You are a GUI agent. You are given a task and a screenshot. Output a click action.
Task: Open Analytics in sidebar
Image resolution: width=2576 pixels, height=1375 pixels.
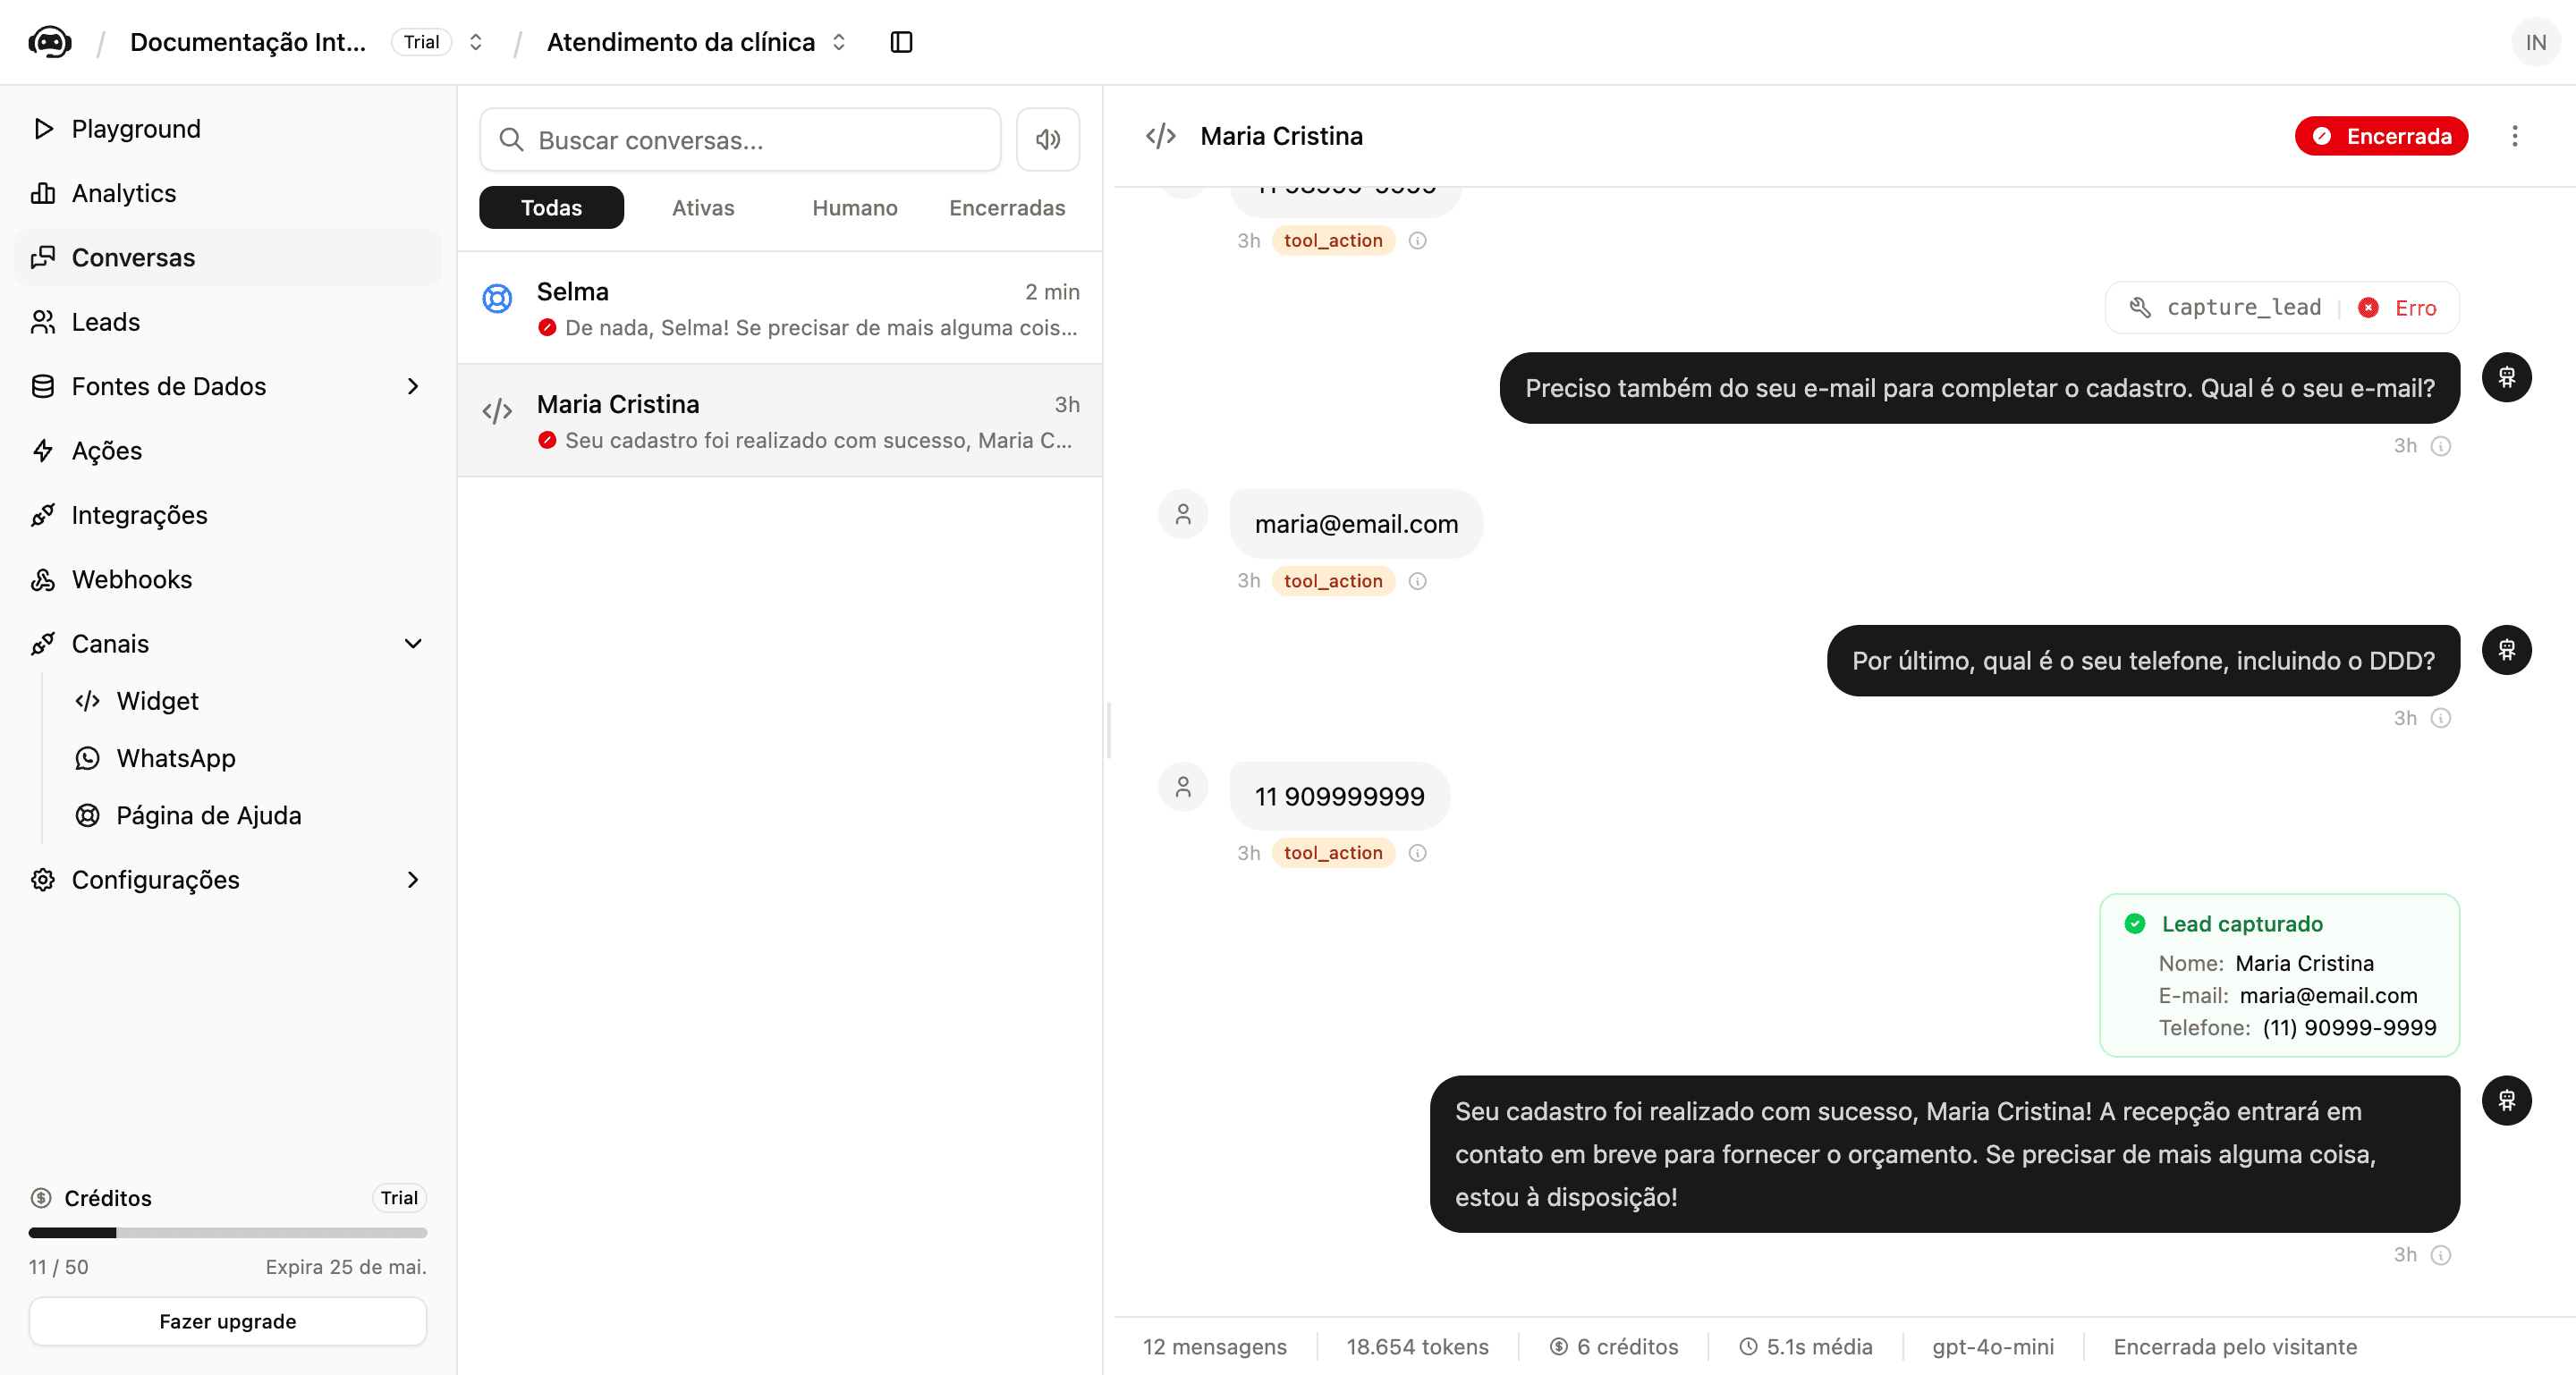point(228,193)
